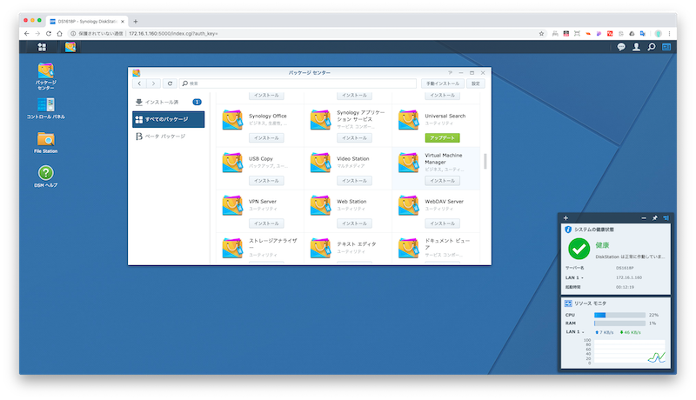Viewport: 696px width, 400px height.
Task: Click the USB Copy package icon
Action: point(232,163)
